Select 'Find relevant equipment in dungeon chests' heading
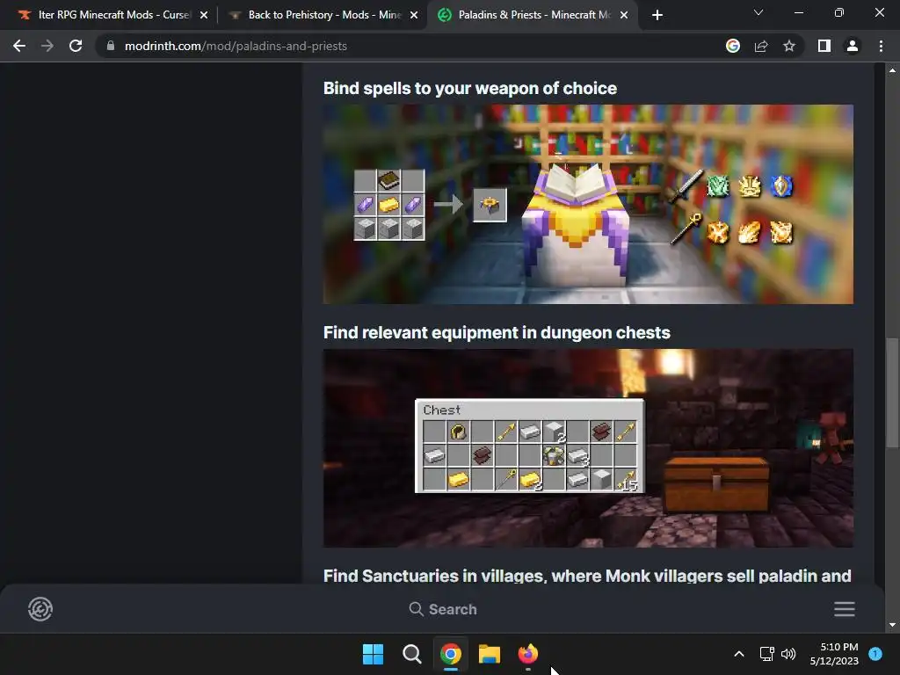 [497, 333]
